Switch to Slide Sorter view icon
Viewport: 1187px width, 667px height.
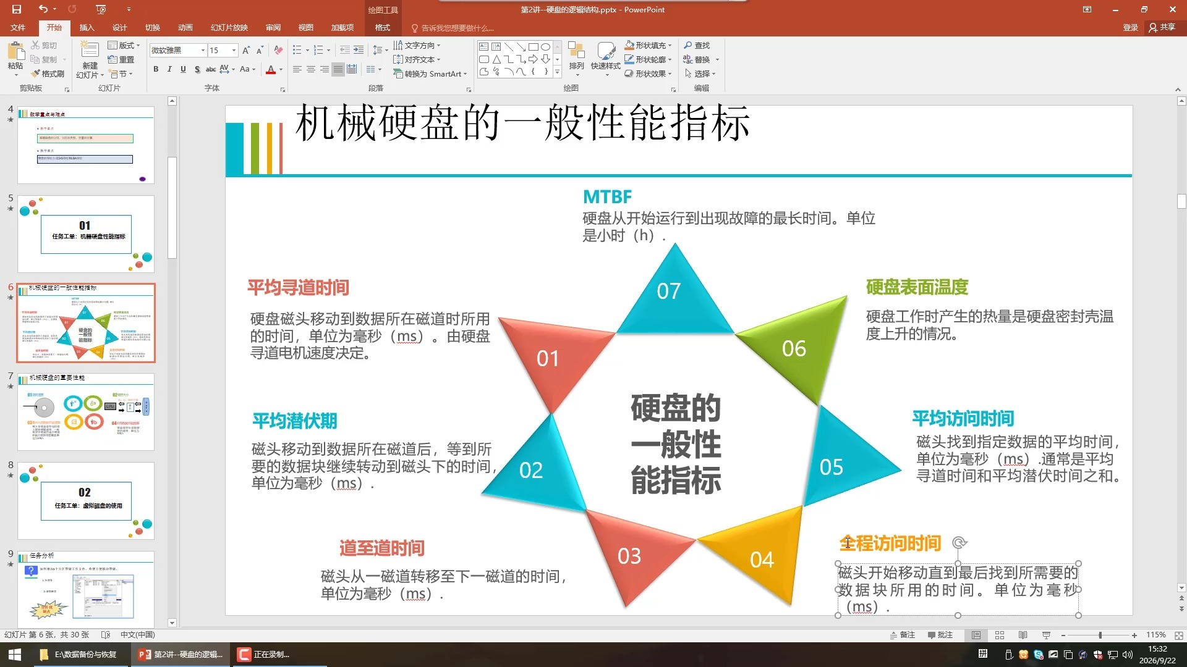click(1000, 635)
